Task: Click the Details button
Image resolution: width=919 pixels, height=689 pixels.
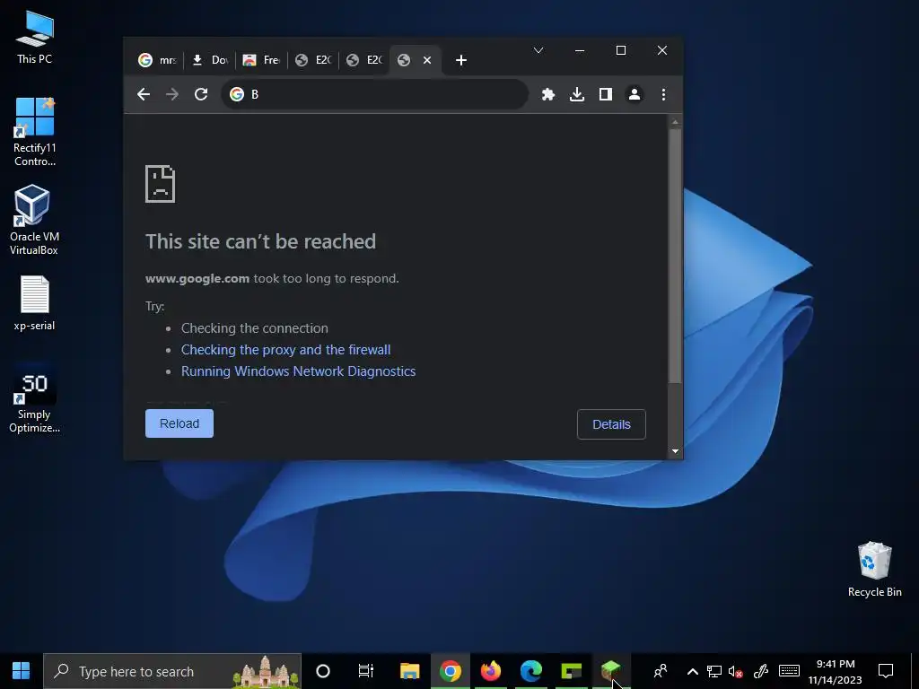Action: (x=611, y=424)
